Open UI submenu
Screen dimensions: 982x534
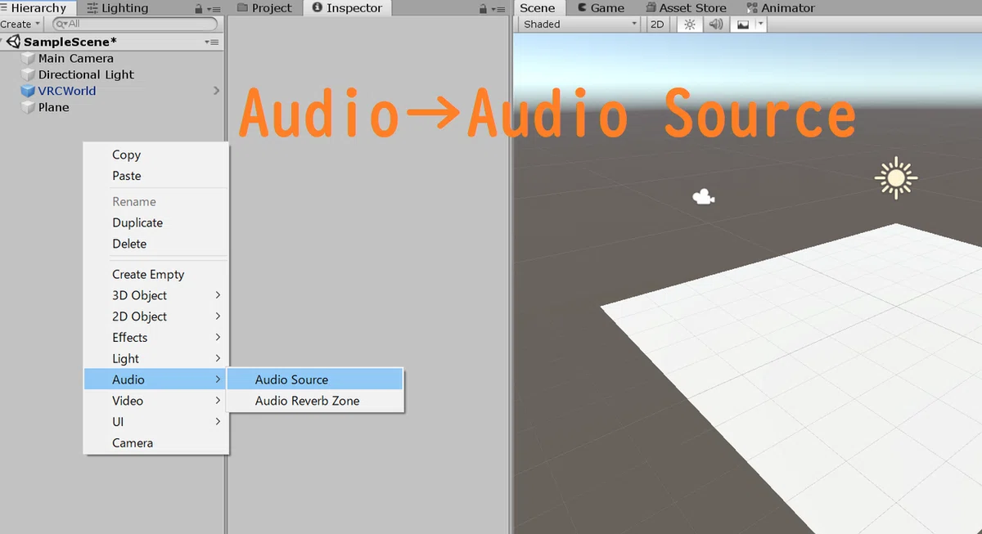156,422
